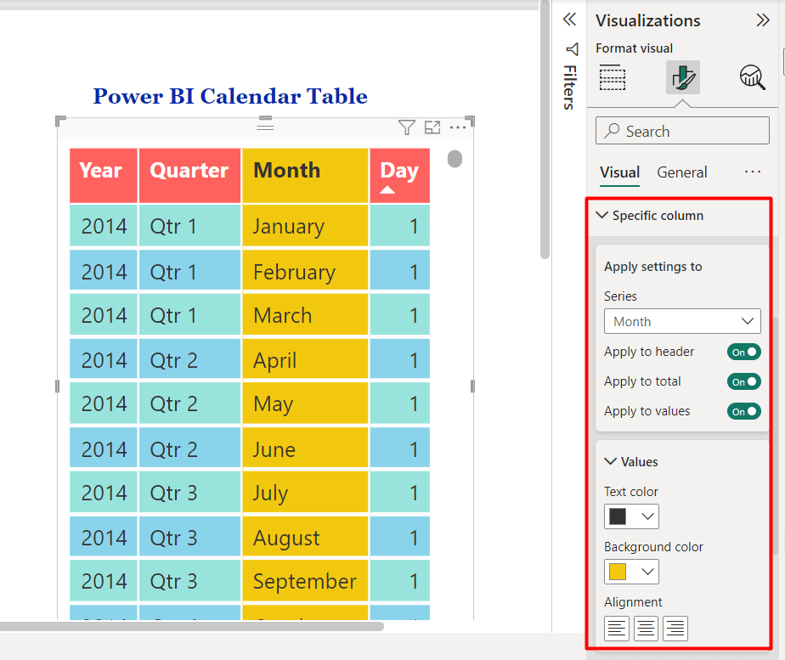Click the yellow Background color swatch
The height and width of the screenshot is (660, 785).
coord(618,572)
